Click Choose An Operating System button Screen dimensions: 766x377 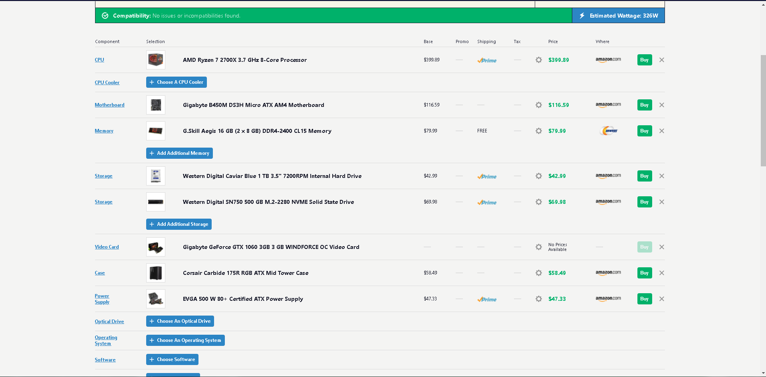(185, 340)
